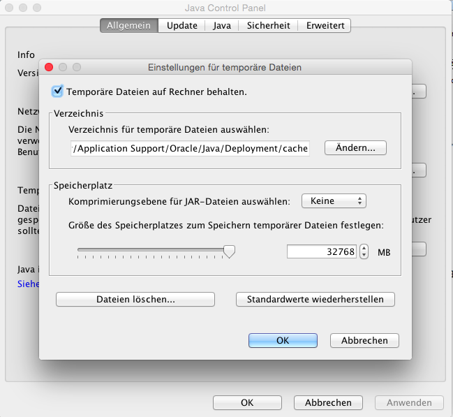Decrease storage size with stepper down arrow
The image size is (453, 417).
click(364, 256)
